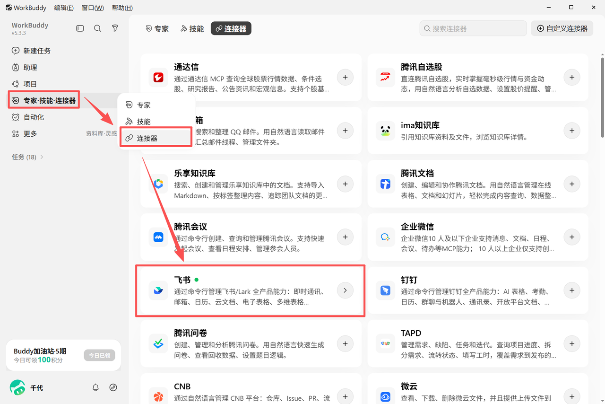Viewport: 605px width, 404px height.
Task: Click the TAPD logo icon
Action: [x=385, y=343]
